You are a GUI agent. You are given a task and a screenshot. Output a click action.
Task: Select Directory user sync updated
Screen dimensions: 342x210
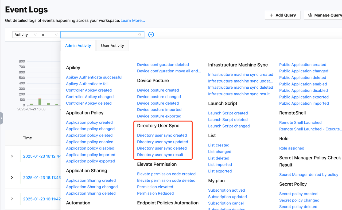[x=162, y=142]
